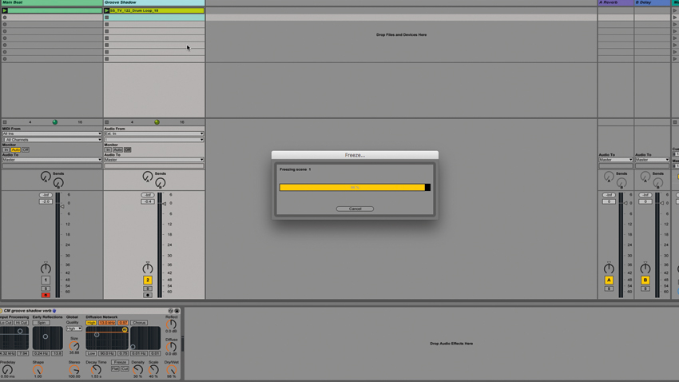Screen dimensions: 679x382
Task: Toggle return track B activator
Action: (x=645, y=281)
